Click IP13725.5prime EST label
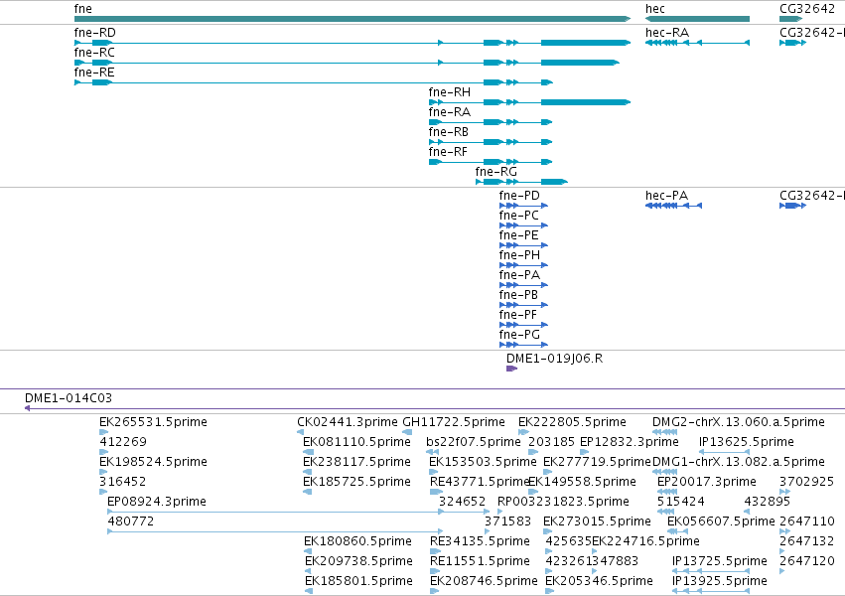The width and height of the screenshot is (845, 596). (x=720, y=561)
